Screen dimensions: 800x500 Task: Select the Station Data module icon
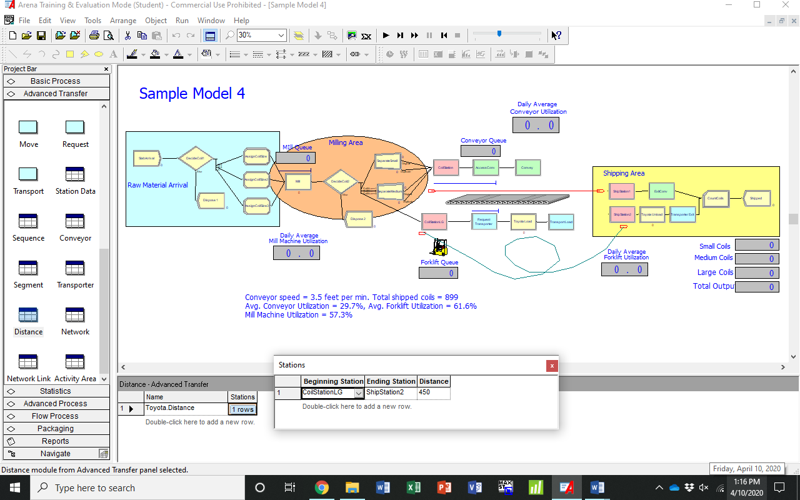(x=75, y=174)
